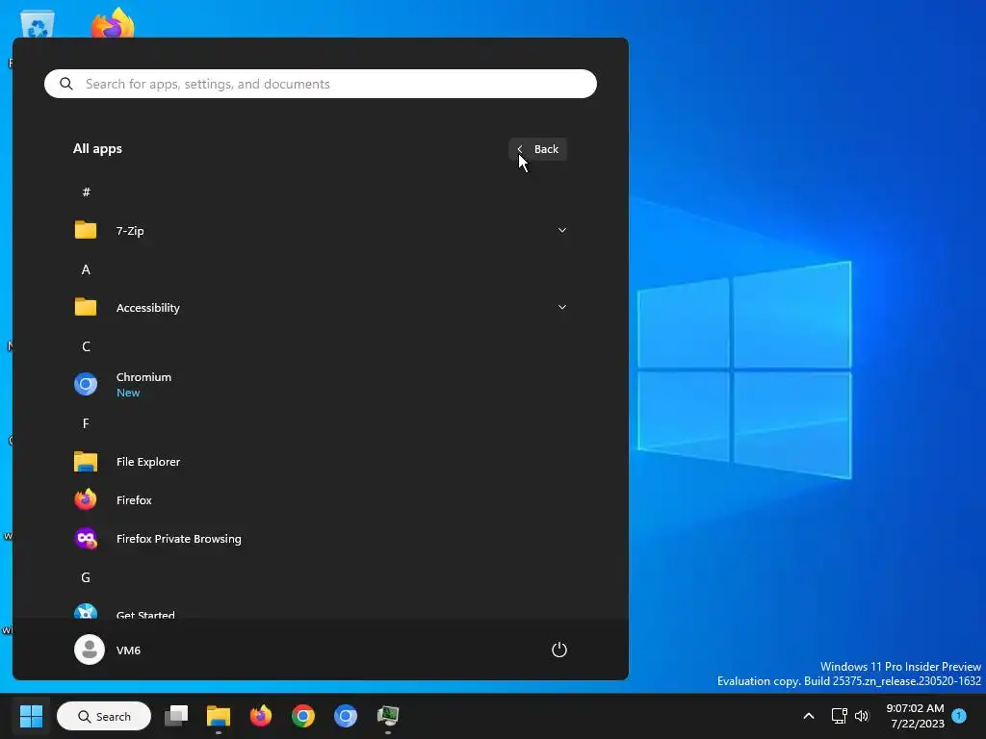Launch Google Chrome from the taskbar

pyautogui.click(x=303, y=716)
